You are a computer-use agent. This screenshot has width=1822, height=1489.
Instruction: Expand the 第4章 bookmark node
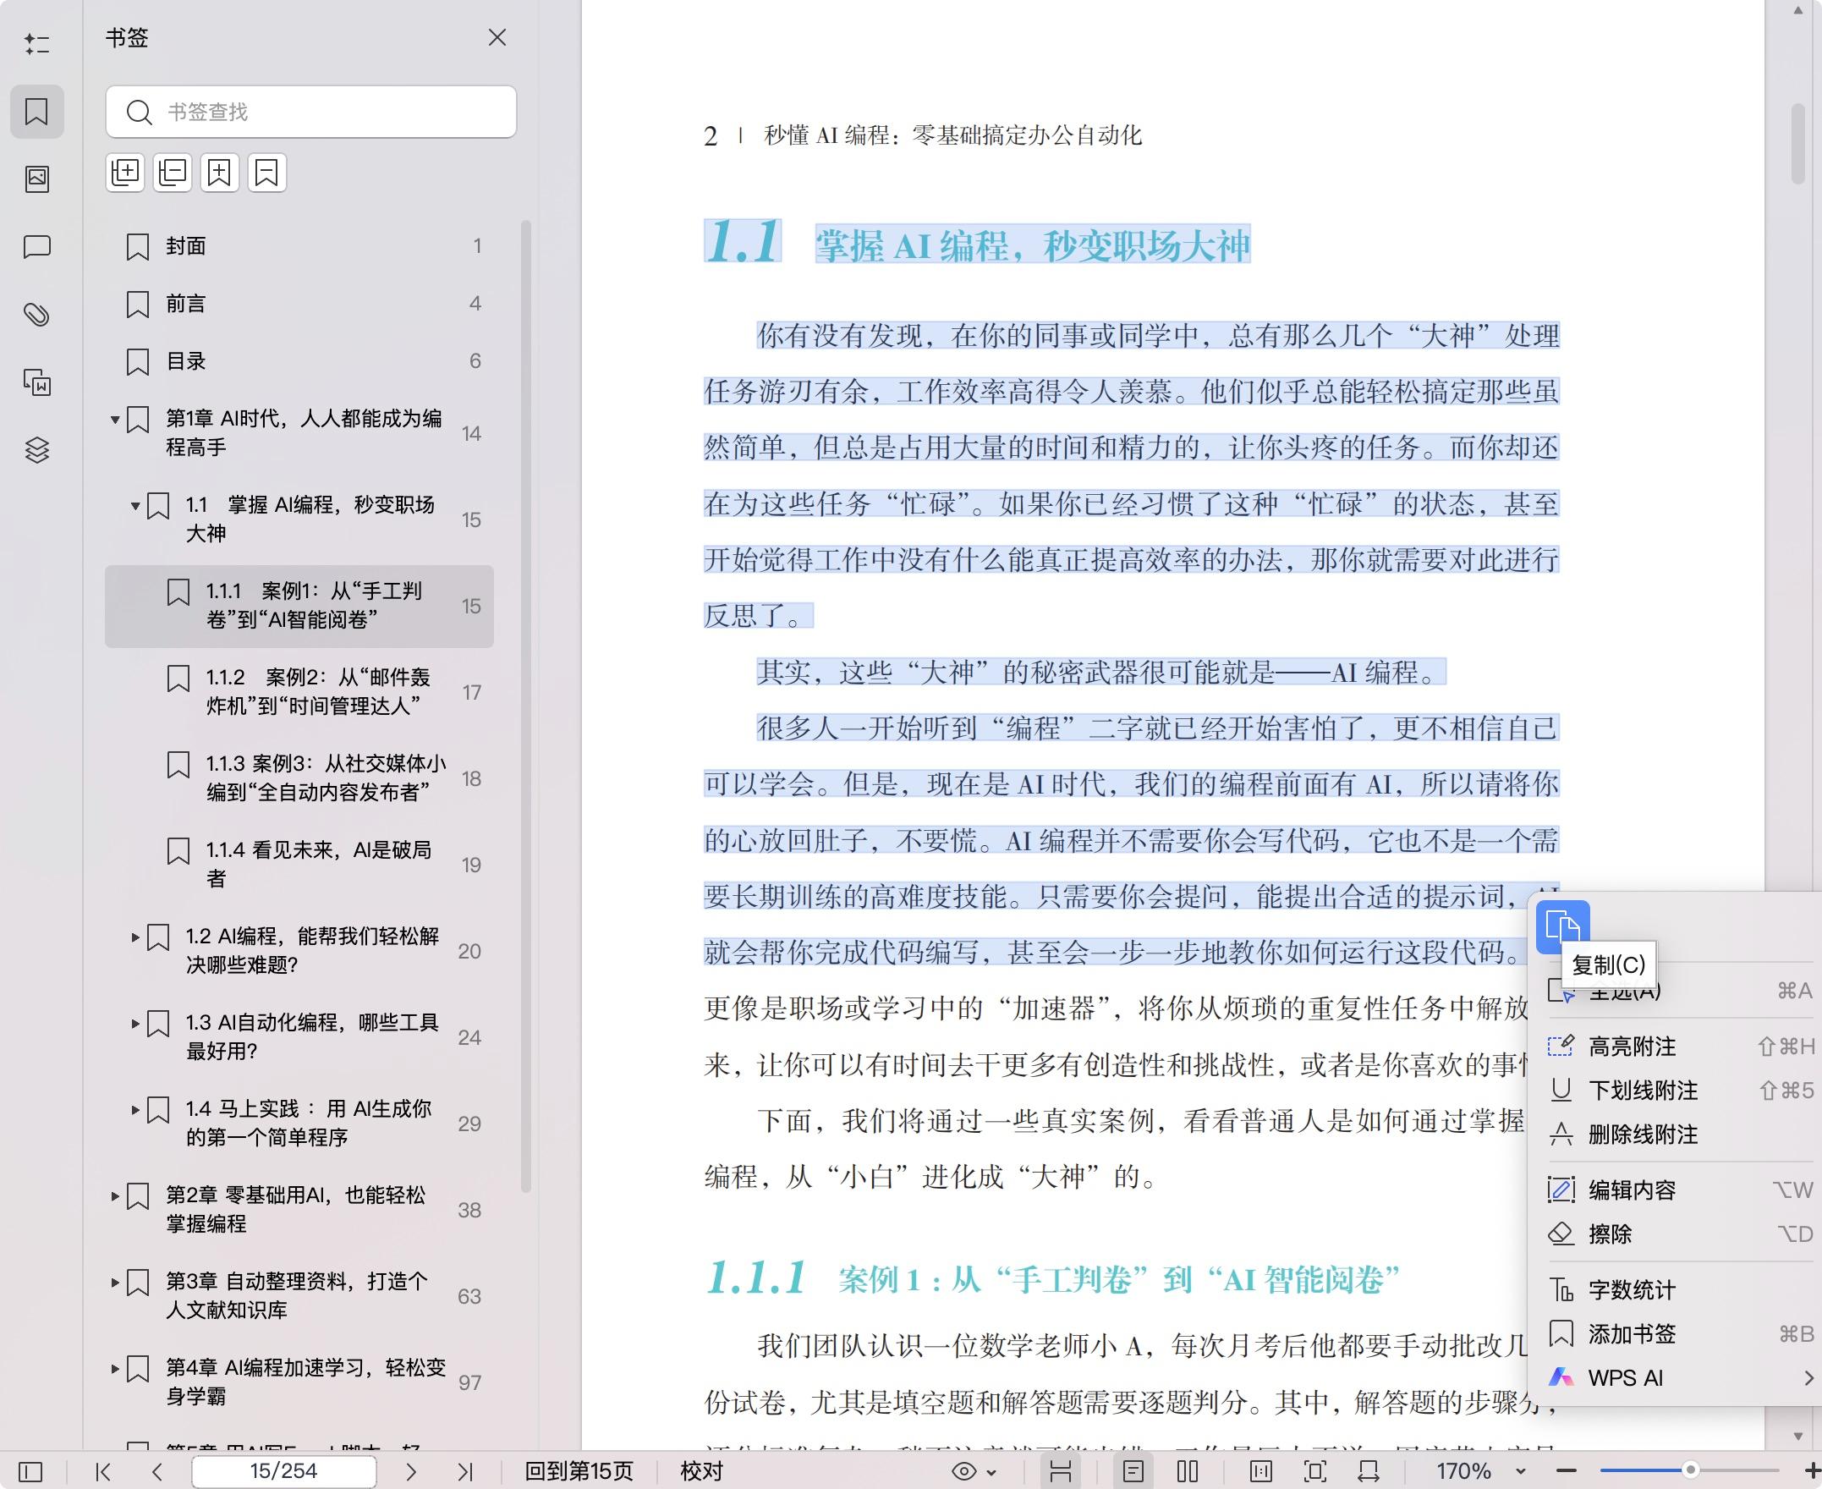coord(115,1369)
